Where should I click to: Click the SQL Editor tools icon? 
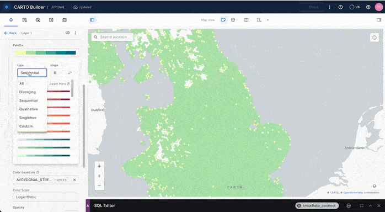click(x=349, y=205)
